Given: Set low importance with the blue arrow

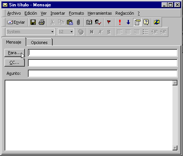Looking at the screenshot, I should [x=129, y=22].
